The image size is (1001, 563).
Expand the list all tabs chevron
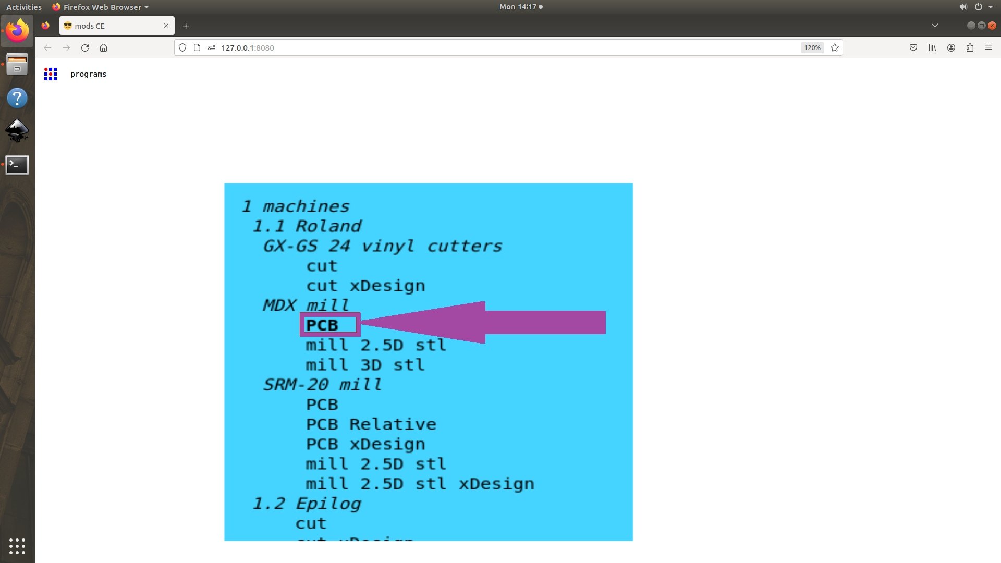pos(935,26)
